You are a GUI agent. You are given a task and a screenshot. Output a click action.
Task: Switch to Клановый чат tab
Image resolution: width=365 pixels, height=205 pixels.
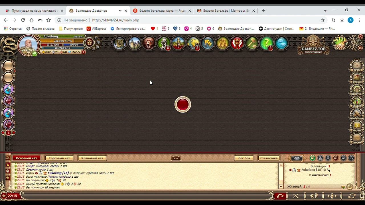pyautogui.click(x=92, y=158)
